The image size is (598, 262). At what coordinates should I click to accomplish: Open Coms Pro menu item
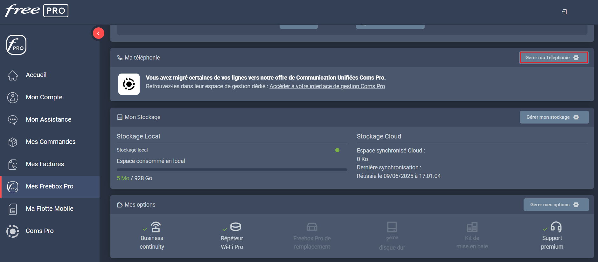tap(40, 231)
